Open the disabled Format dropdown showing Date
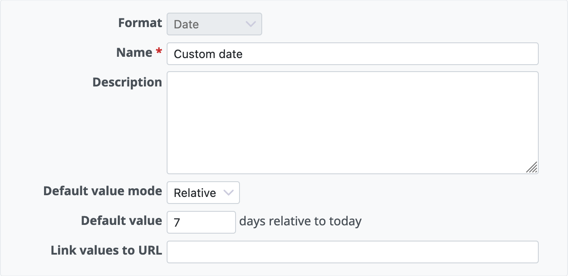Viewport: 568px width, 276px height. (x=214, y=24)
